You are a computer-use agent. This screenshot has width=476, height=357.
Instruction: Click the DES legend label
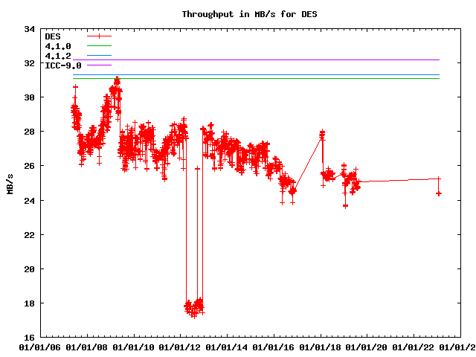pyautogui.click(x=53, y=36)
